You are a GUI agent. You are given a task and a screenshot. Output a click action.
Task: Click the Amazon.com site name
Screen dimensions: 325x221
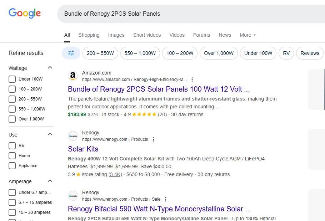click(x=96, y=73)
